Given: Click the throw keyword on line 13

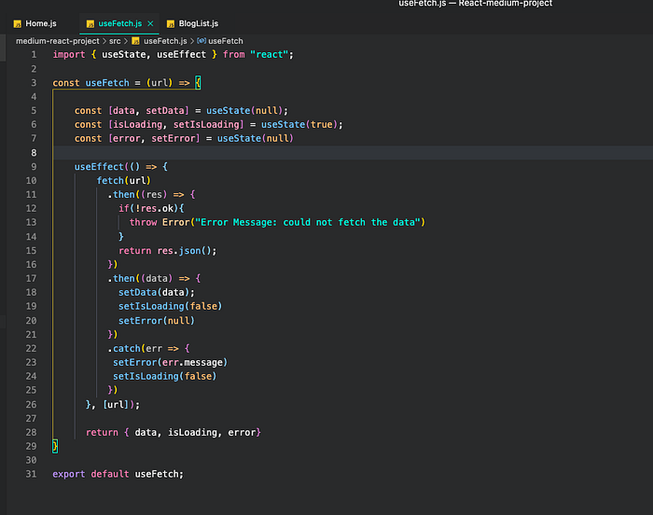Looking at the screenshot, I should [144, 222].
